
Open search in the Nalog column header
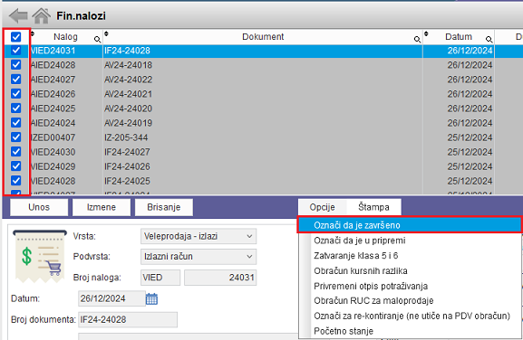[x=97, y=40]
